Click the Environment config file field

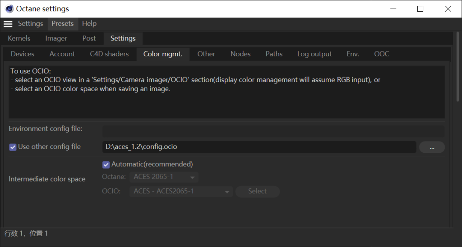(x=273, y=131)
